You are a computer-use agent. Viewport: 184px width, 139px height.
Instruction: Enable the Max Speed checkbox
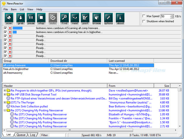pos(144,16)
